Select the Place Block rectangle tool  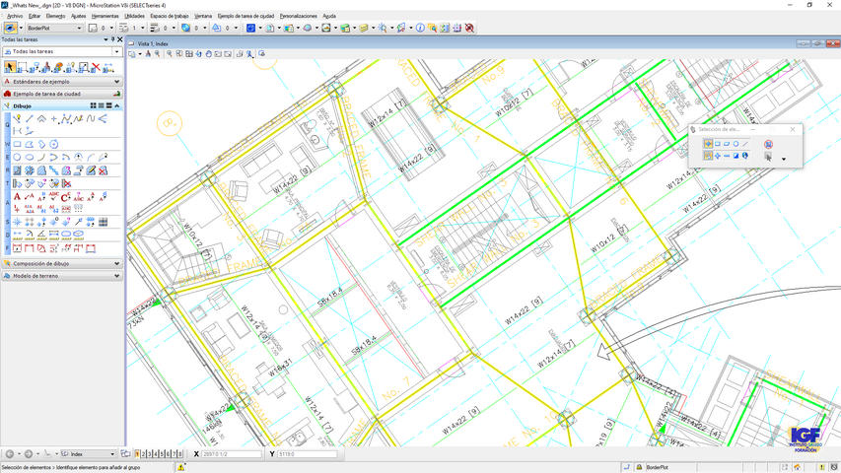tap(17, 144)
